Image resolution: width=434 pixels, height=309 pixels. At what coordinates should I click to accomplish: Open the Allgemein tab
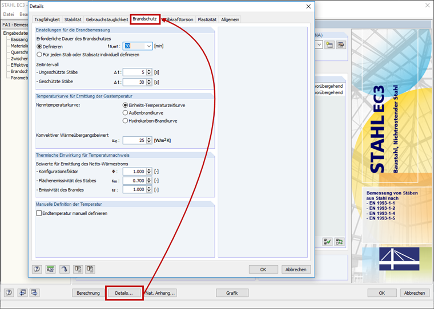pyautogui.click(x=230, y=19)
